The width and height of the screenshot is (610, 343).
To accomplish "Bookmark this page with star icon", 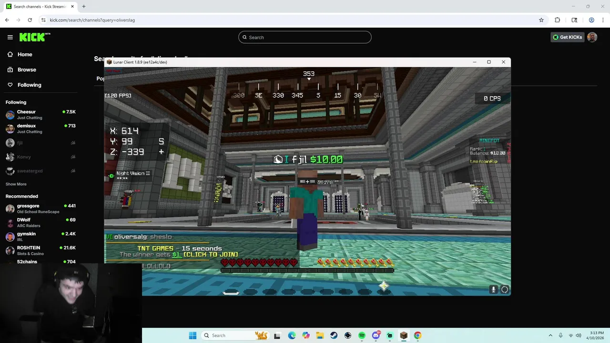I will pos(541,20).
